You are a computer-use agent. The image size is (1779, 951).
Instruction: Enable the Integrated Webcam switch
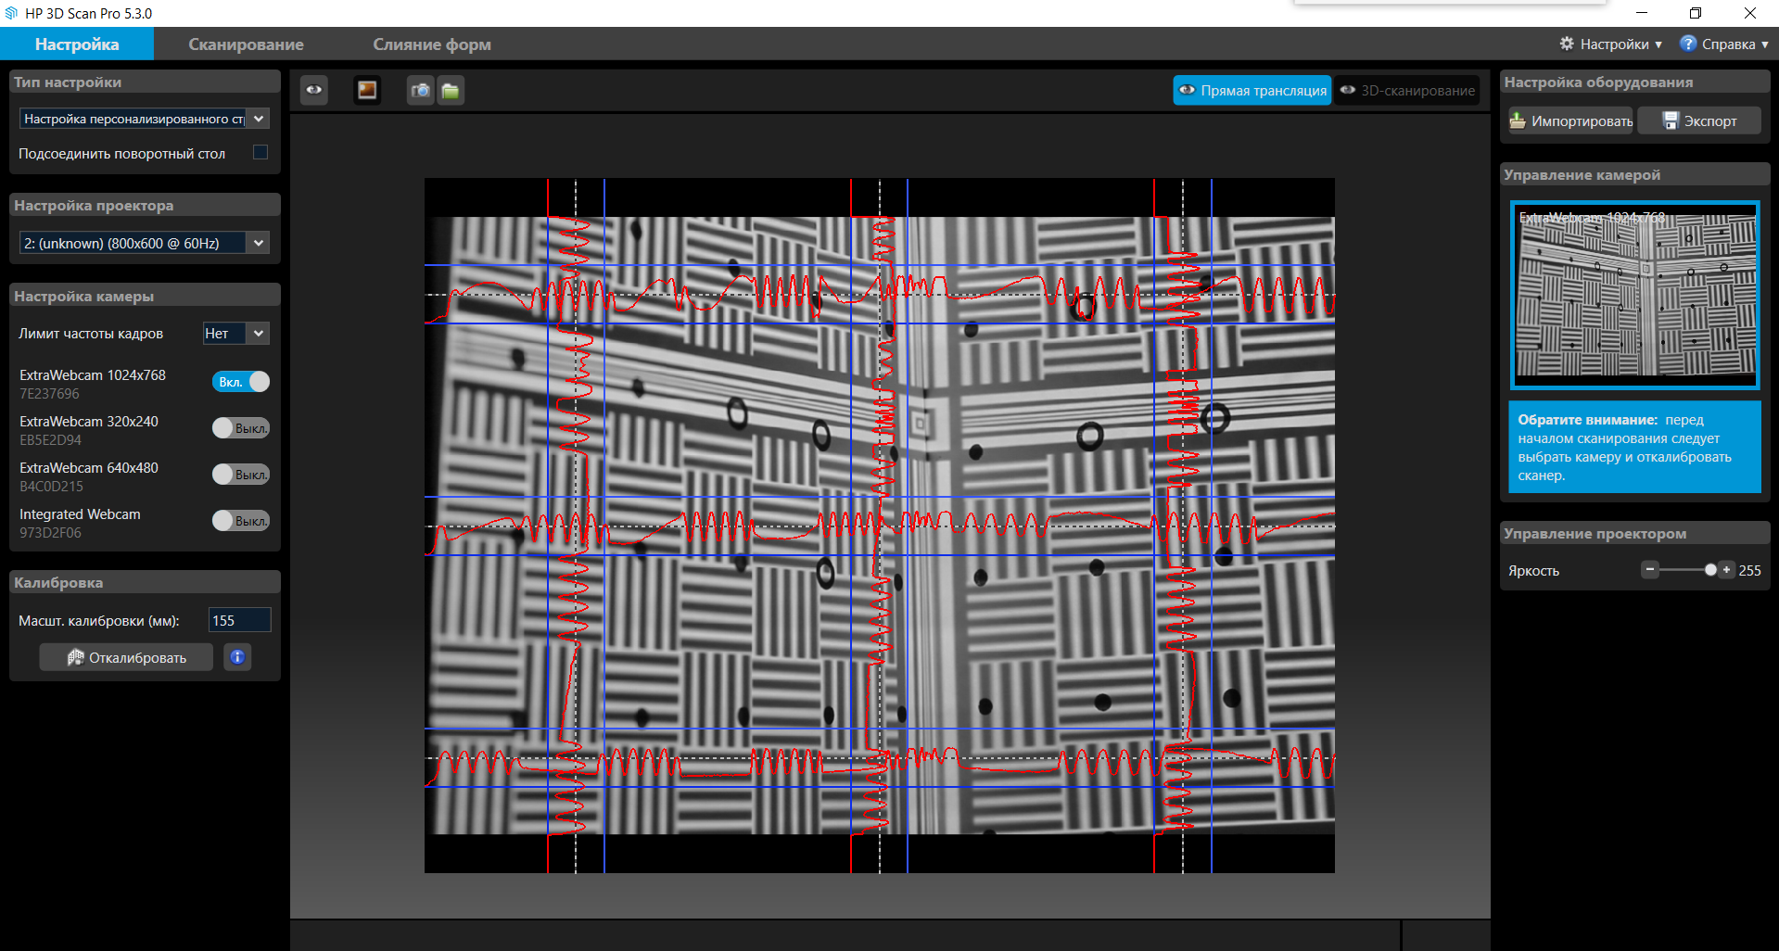(241, 521)
